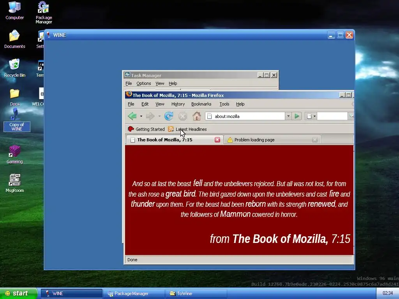Click the Done status bar text
Screen dimensions: 399x299
pyautogui.click(x=132, y=260)
